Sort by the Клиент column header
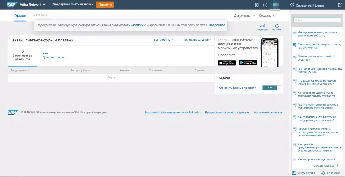This screenshot has width=345, height=177. (124, 70)
